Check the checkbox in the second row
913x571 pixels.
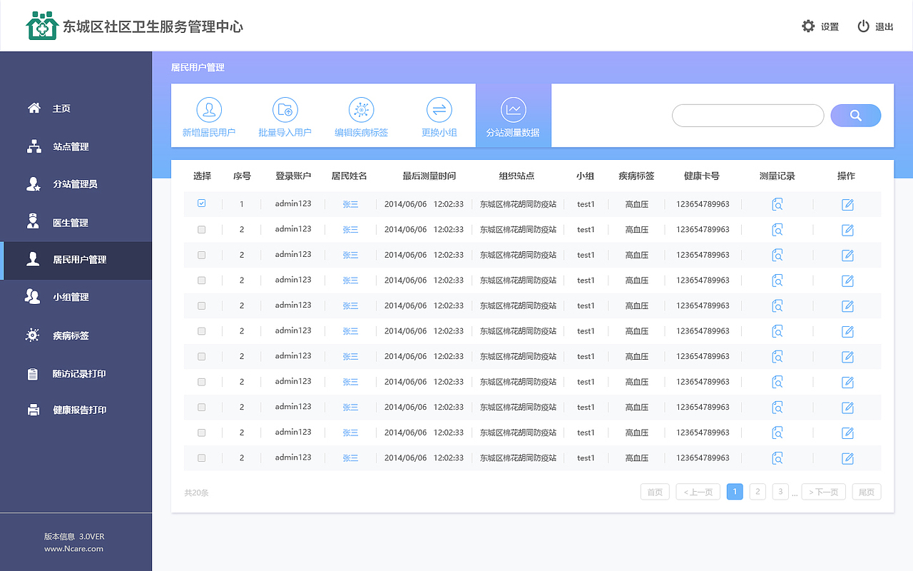pos(201,229)
